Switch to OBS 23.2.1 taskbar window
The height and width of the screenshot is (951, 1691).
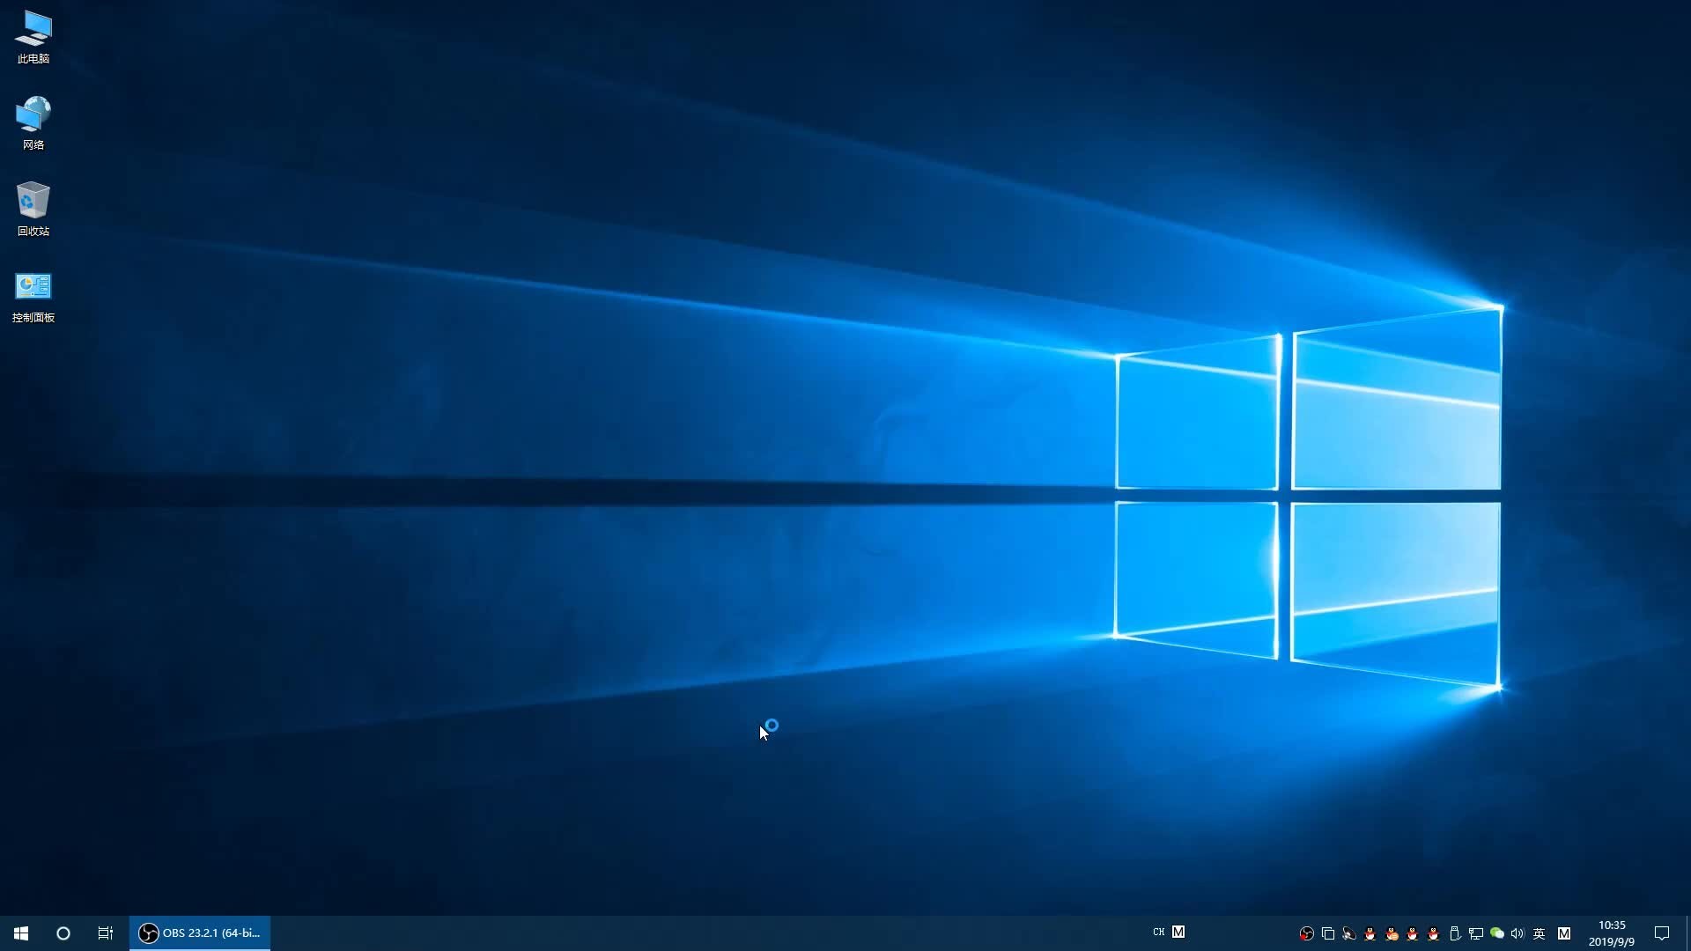[201, 933]
